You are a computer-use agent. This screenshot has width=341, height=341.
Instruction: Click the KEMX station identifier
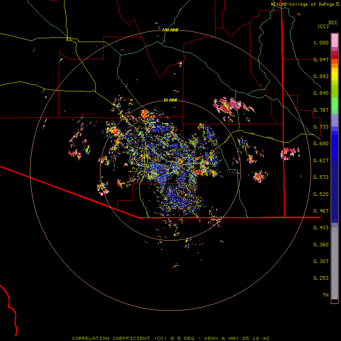[211, 338]
